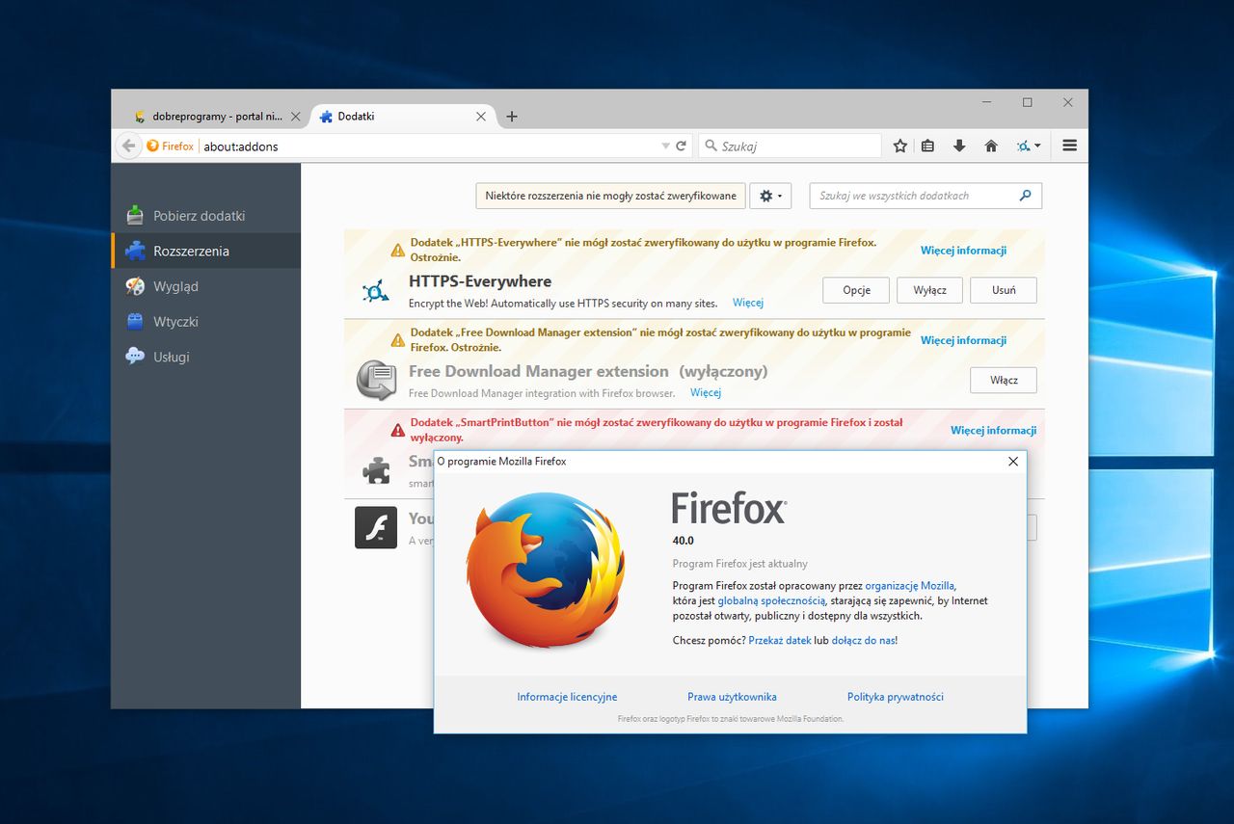Open the downloads arrow icon
This screenshot has width=1234, height=824.
pyautogui.click(x=959, y=146)
